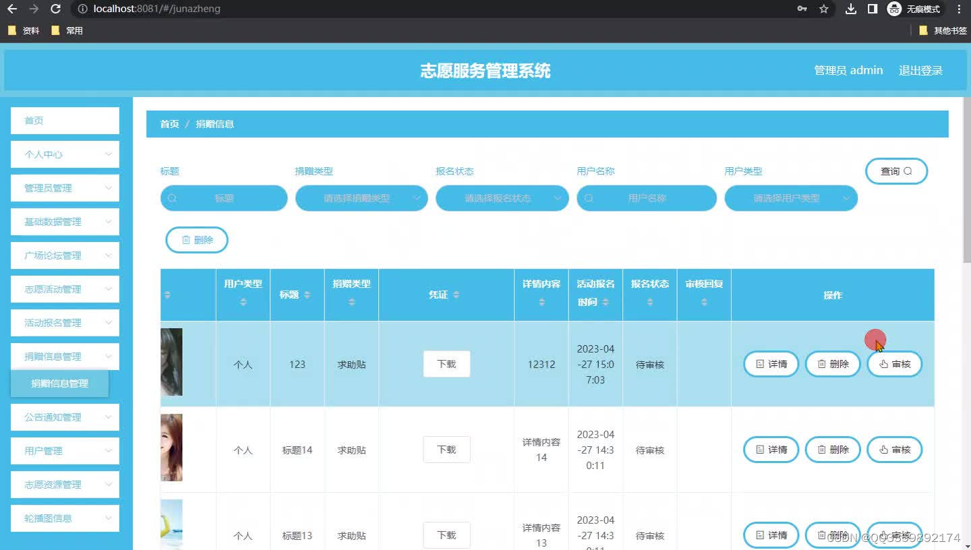This screenshot has height=550, width=971.
Task: Click the browser back arrow
Action: pos(11,9)
